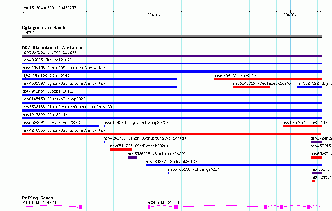
Task: Click the nsv5967951 (Almarri2020) variant bar
Action: (172, 56)
